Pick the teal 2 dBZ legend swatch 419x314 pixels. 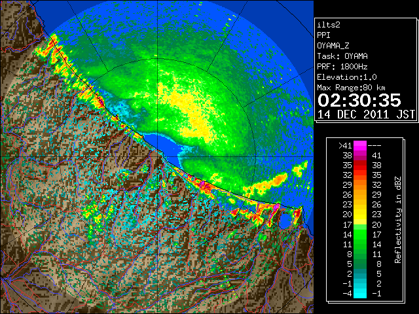point(360,273)
